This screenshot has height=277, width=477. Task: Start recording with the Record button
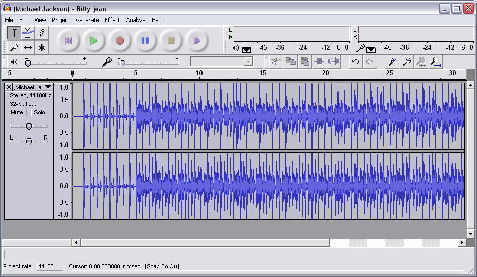coord(120,41)
